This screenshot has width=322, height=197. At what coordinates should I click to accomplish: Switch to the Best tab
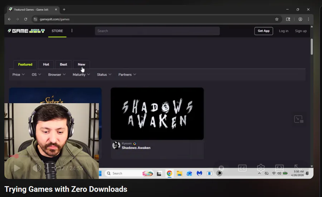[x=63, y=64]
